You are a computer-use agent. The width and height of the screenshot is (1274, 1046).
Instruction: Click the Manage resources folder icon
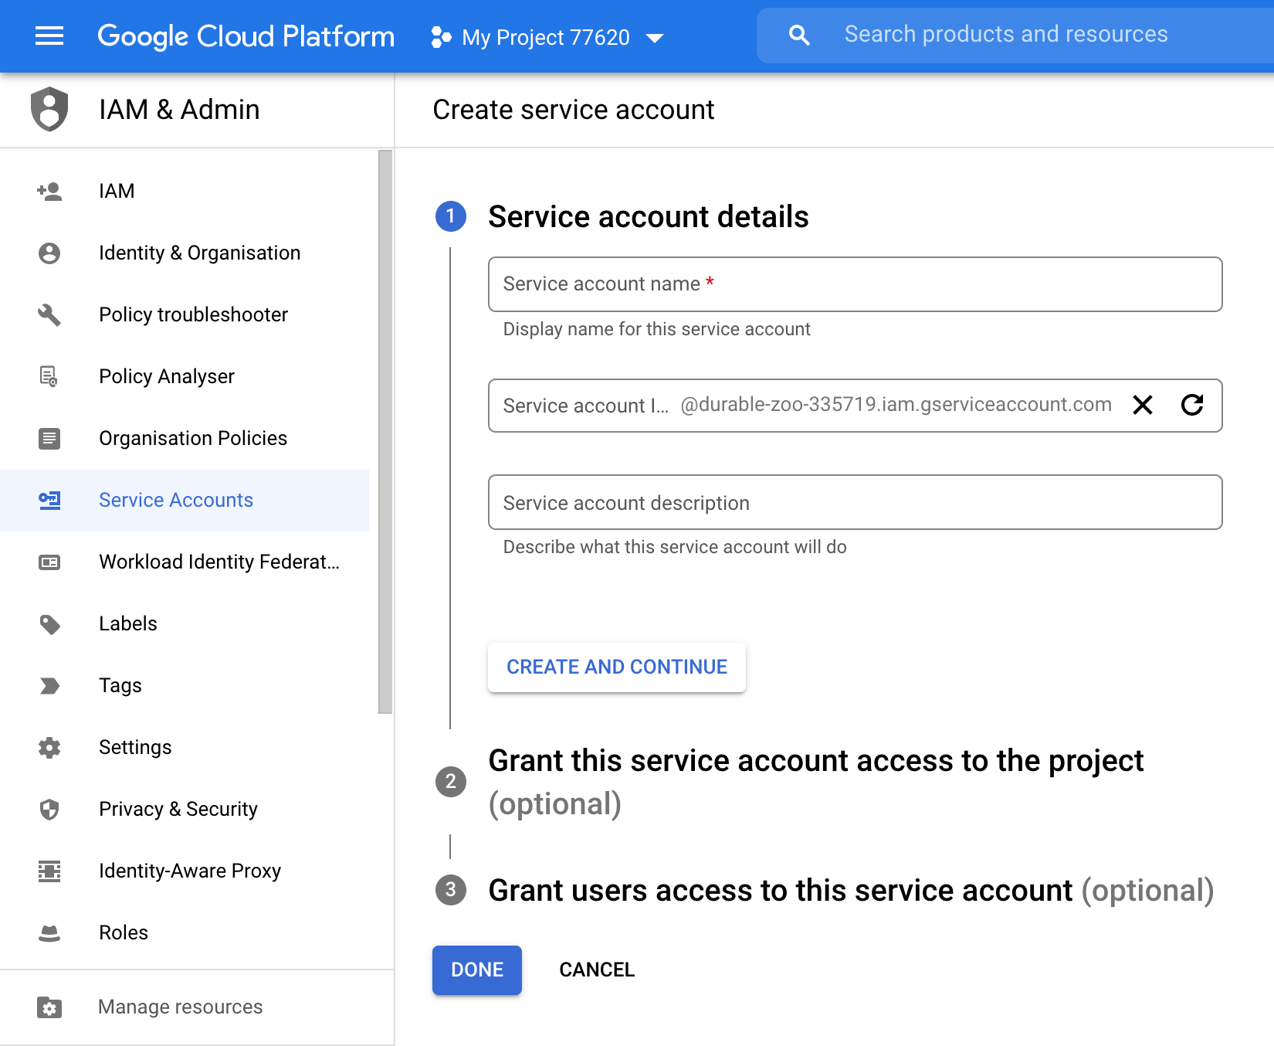tap(49, 1007)
